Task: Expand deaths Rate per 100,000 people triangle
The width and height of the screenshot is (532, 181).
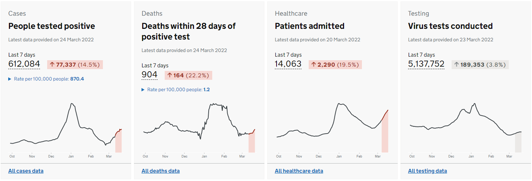Action: click(x=143, y=89)
